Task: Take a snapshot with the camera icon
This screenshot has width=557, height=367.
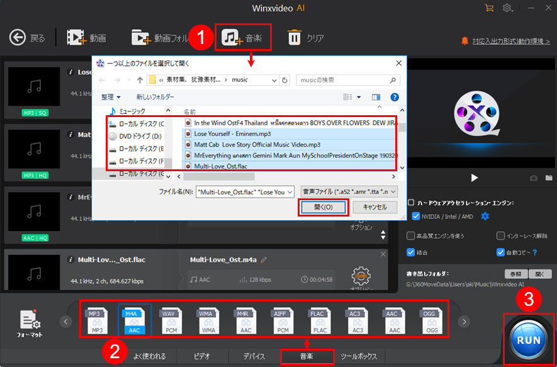Action: tap(534, 178)
